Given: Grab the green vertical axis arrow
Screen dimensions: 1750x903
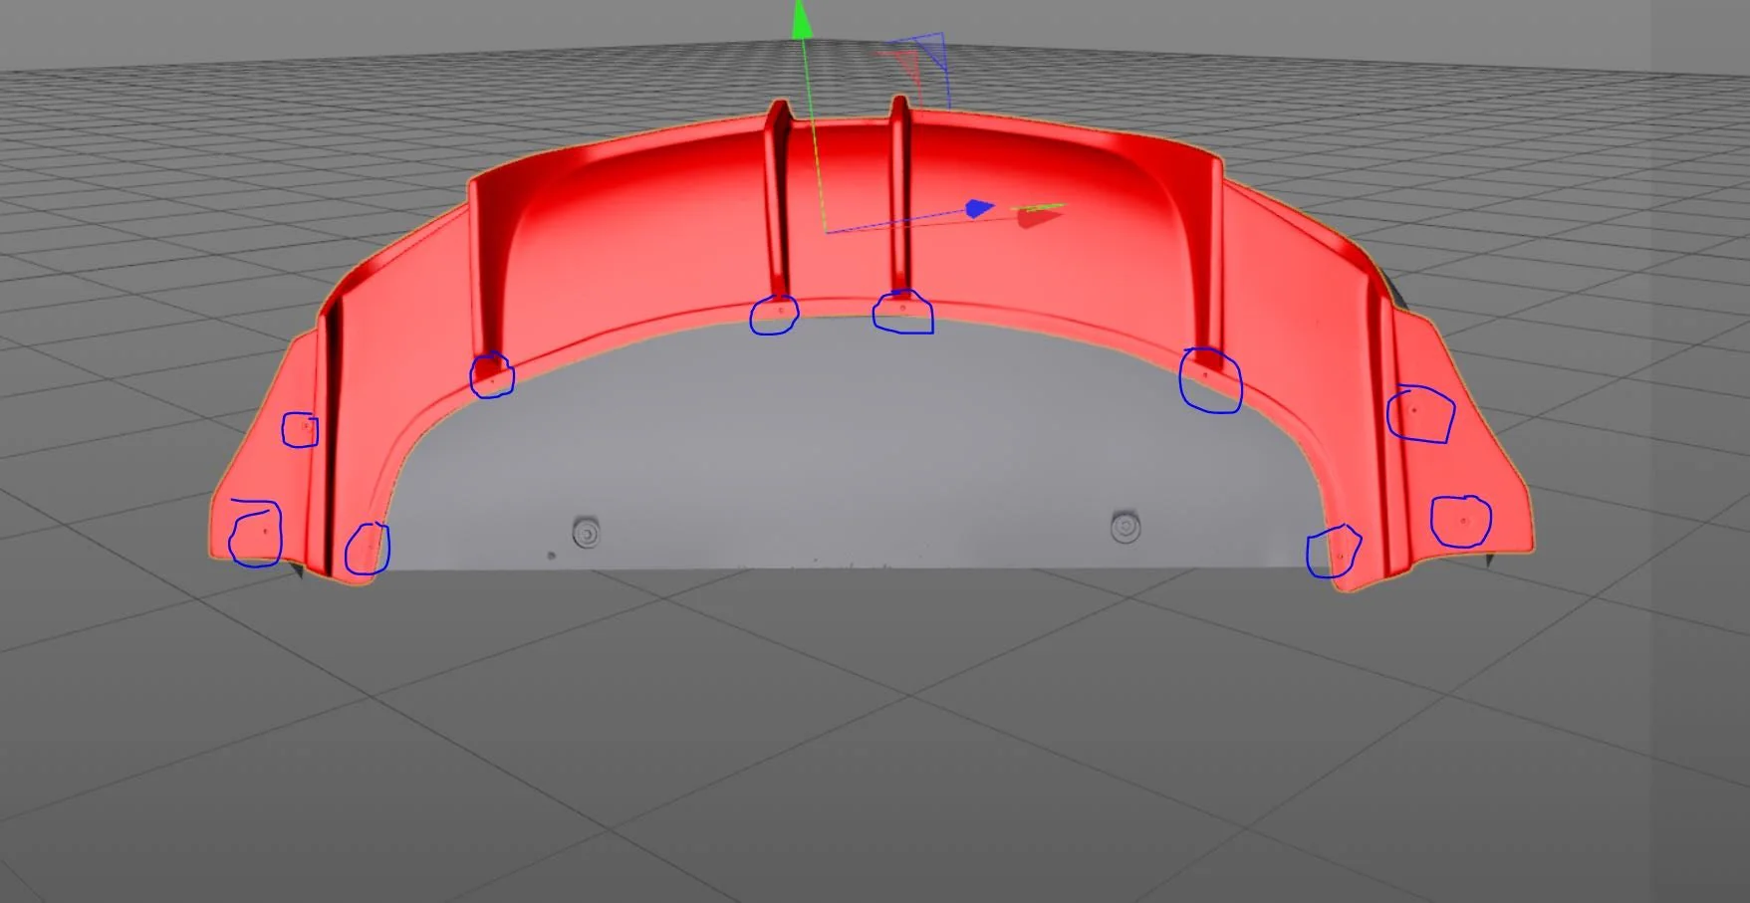Looking at the screenshot, I should coord(802,20).
